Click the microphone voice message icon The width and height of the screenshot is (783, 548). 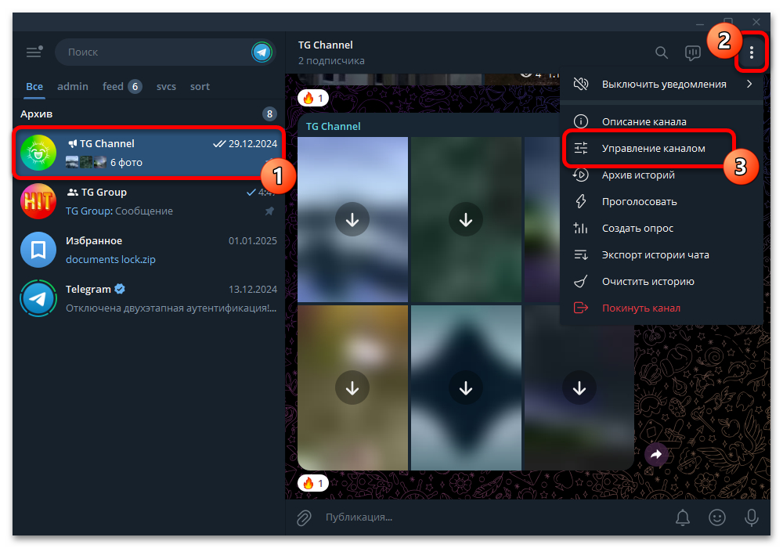[751, 517]
